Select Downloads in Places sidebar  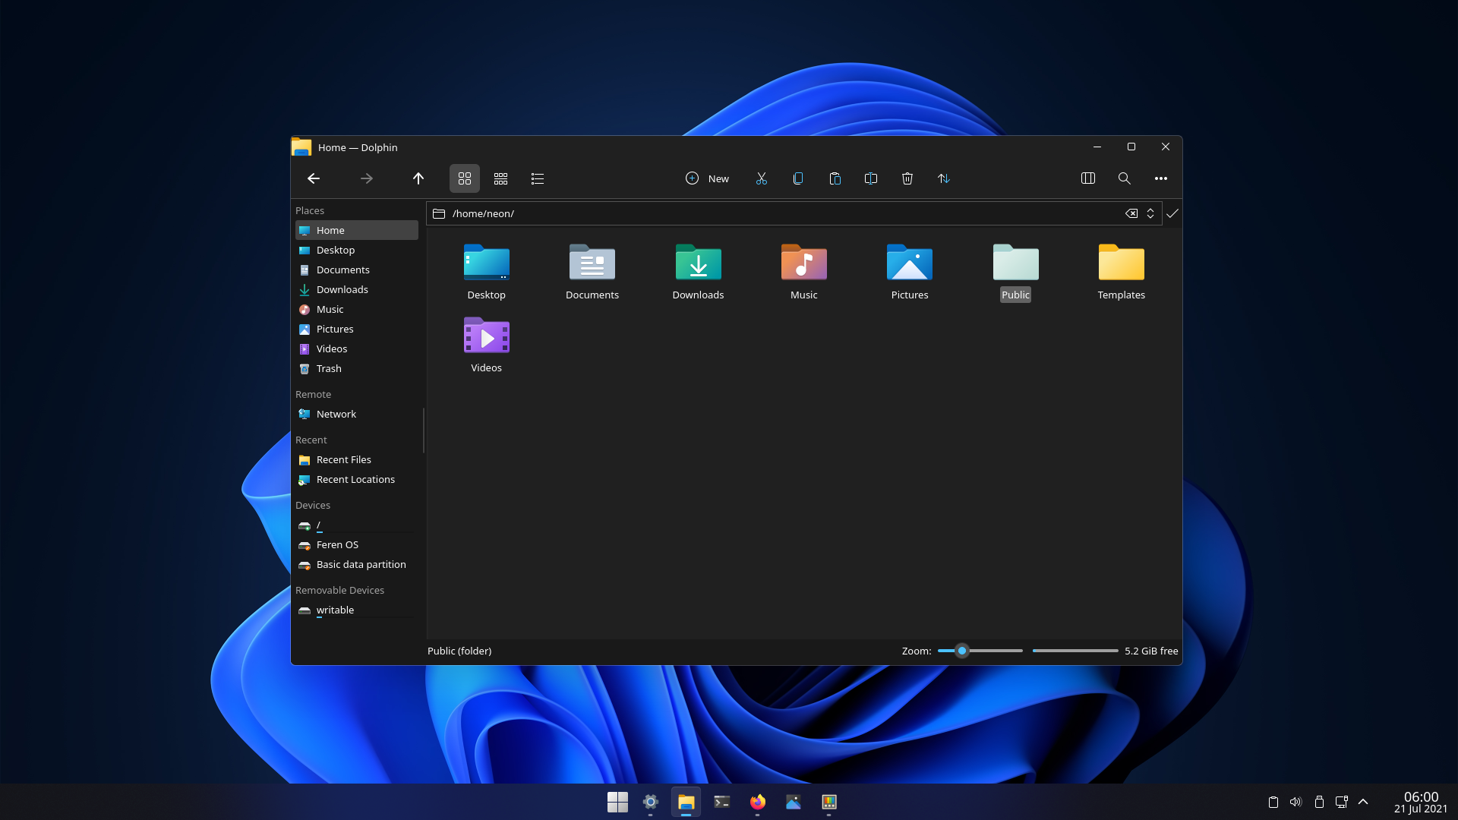[356, 289]
